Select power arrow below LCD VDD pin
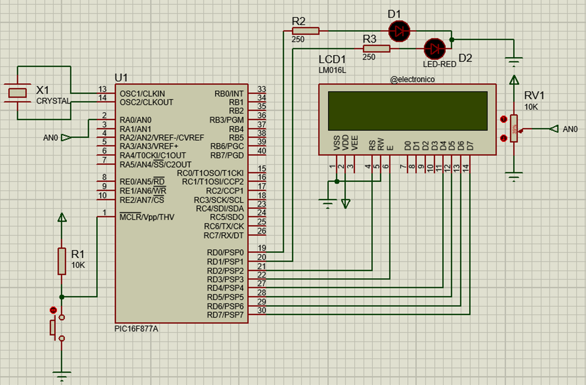 (x=346, y=204)
